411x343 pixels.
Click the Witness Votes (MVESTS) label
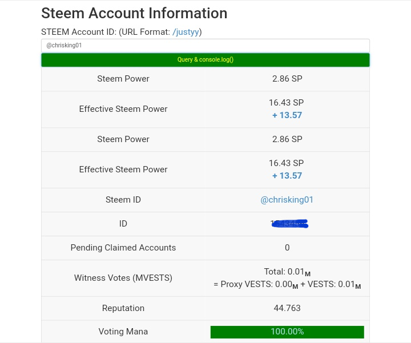tap(123, 278)
